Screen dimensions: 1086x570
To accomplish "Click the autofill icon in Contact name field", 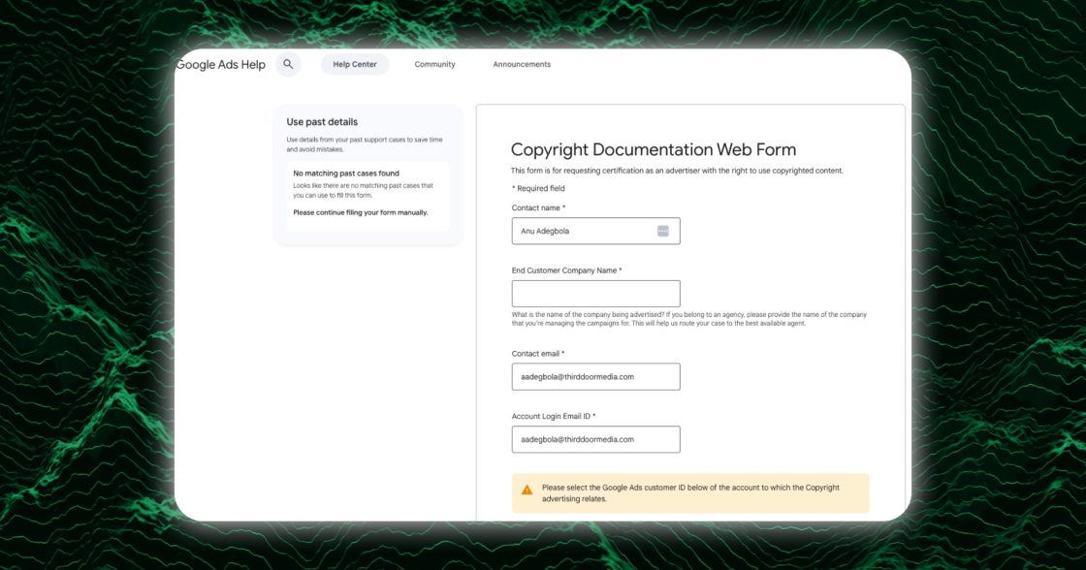I will (x=663, y=232).
